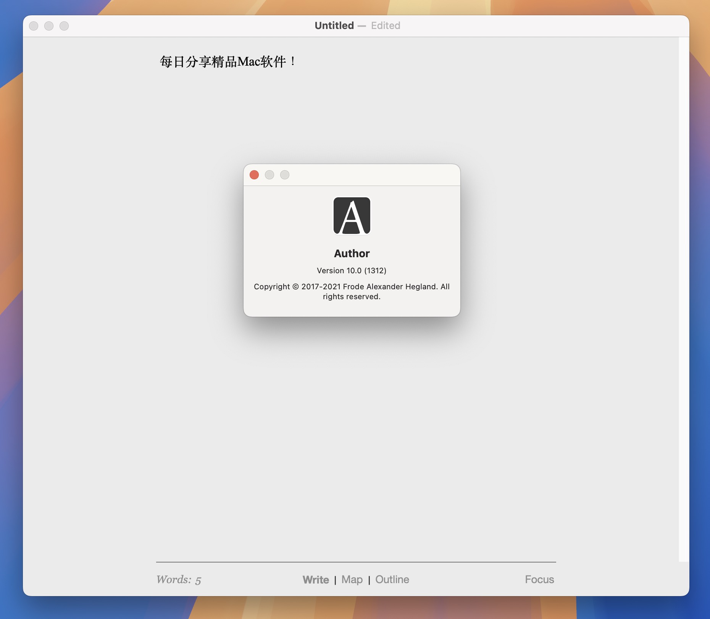Screen dimensions: 710x619
Task: Click the About dialog minimize button
Action: coord(269,175)
